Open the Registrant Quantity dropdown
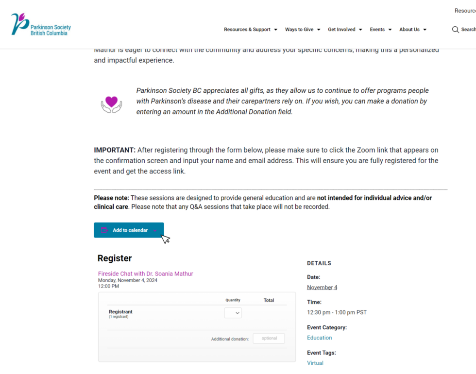The image size is (476, 374). [233, 313]
